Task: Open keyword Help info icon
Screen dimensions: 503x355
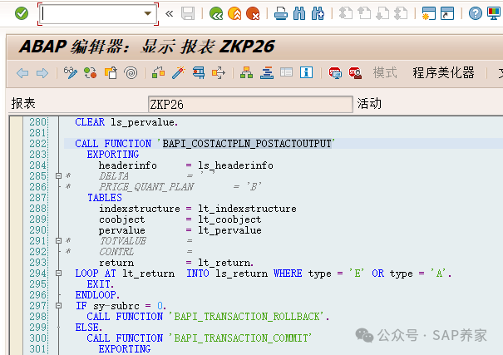Action: (x=306, y=72)
